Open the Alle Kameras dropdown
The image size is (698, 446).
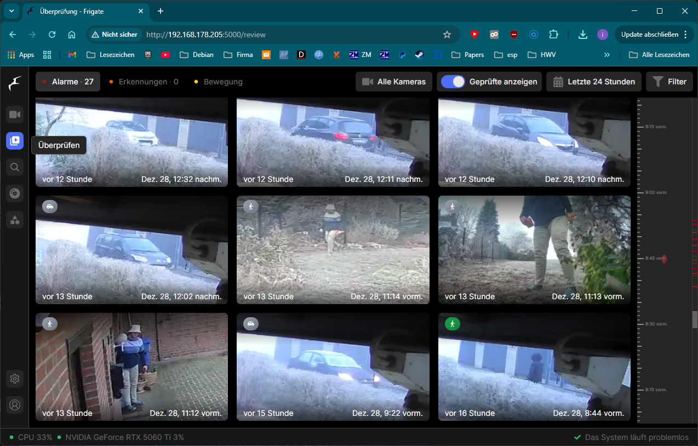pyautogui.click(x=394, y=82)
